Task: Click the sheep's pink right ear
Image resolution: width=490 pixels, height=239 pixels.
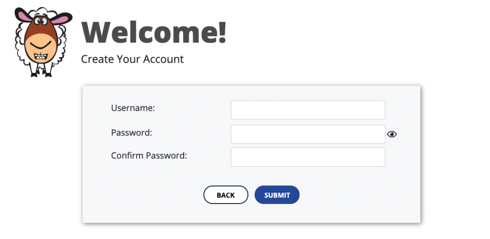Action: click(62, 19)
